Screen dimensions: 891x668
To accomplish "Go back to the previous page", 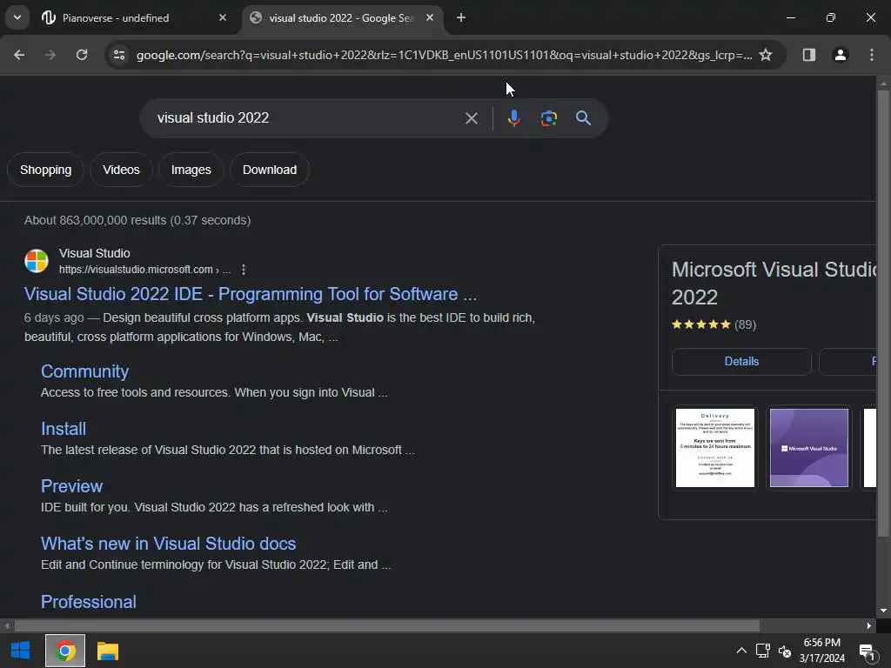I will point(19,55).
